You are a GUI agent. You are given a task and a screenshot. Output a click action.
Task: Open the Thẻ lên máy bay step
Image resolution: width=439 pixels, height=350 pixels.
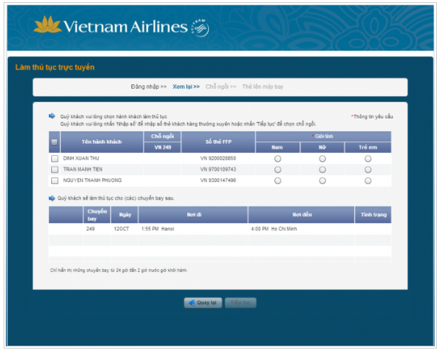click(263, 87)
